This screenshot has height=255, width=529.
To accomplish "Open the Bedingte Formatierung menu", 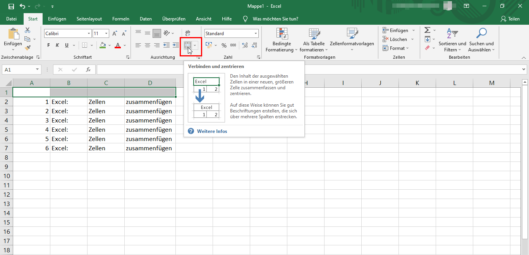I will 282,40.
